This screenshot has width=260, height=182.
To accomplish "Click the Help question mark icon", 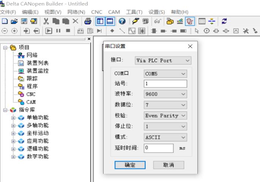I will tap(122, 21).
